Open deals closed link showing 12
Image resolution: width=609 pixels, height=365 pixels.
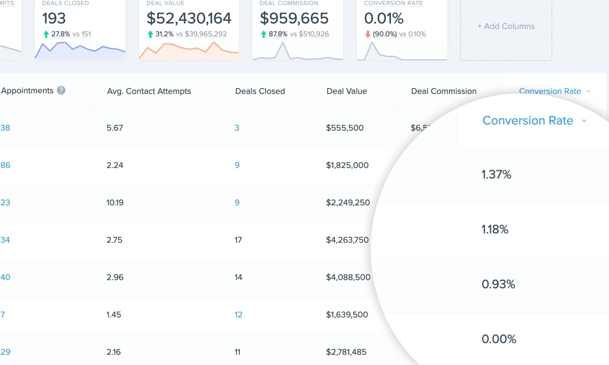(238, 314)
